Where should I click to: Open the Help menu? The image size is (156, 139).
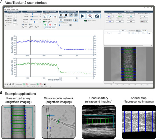click(x=17, y=9)
